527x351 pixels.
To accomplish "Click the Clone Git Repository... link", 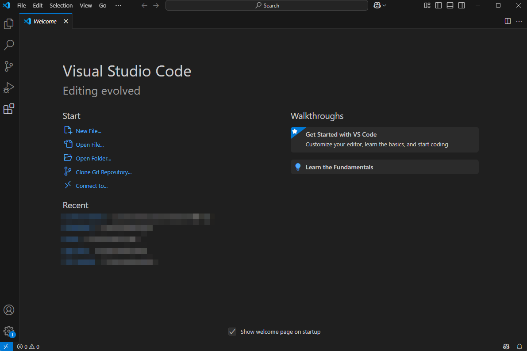I will [x=104, y=172].
